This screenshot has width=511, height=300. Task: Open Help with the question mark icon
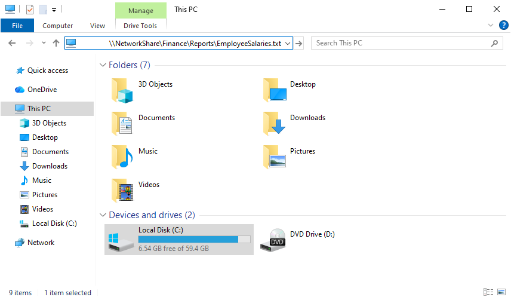click(x=503, y=25)
